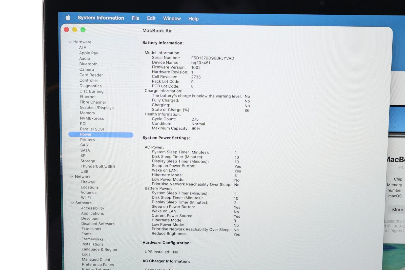Select Bluetooth in the sidebar
The height and width of the screenshot is (270, 405).
pos(88,64)
